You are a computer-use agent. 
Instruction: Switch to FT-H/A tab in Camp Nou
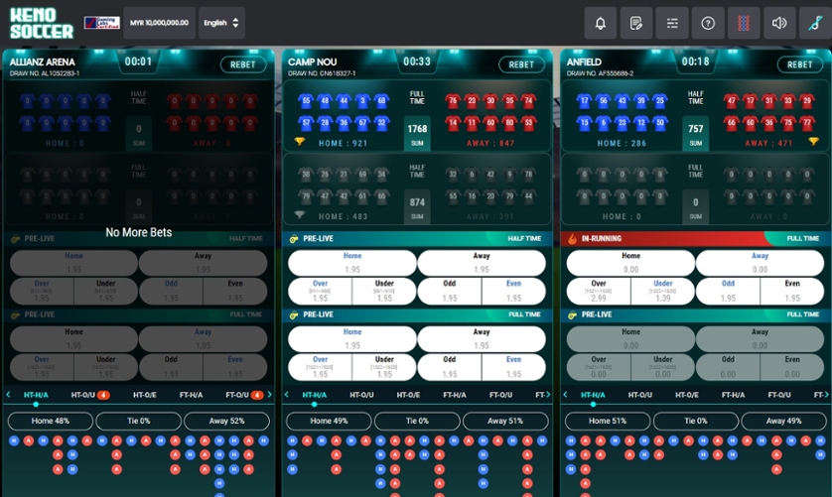click(455, 395)
